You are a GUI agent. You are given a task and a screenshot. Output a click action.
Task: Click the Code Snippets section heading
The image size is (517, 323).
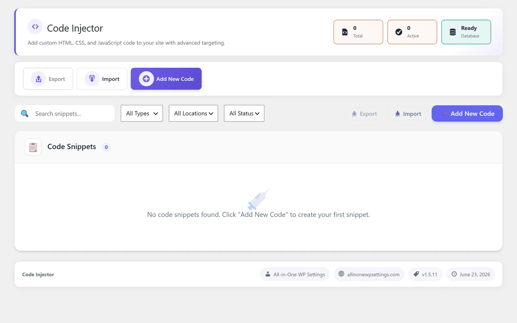(x=72, y=147)
